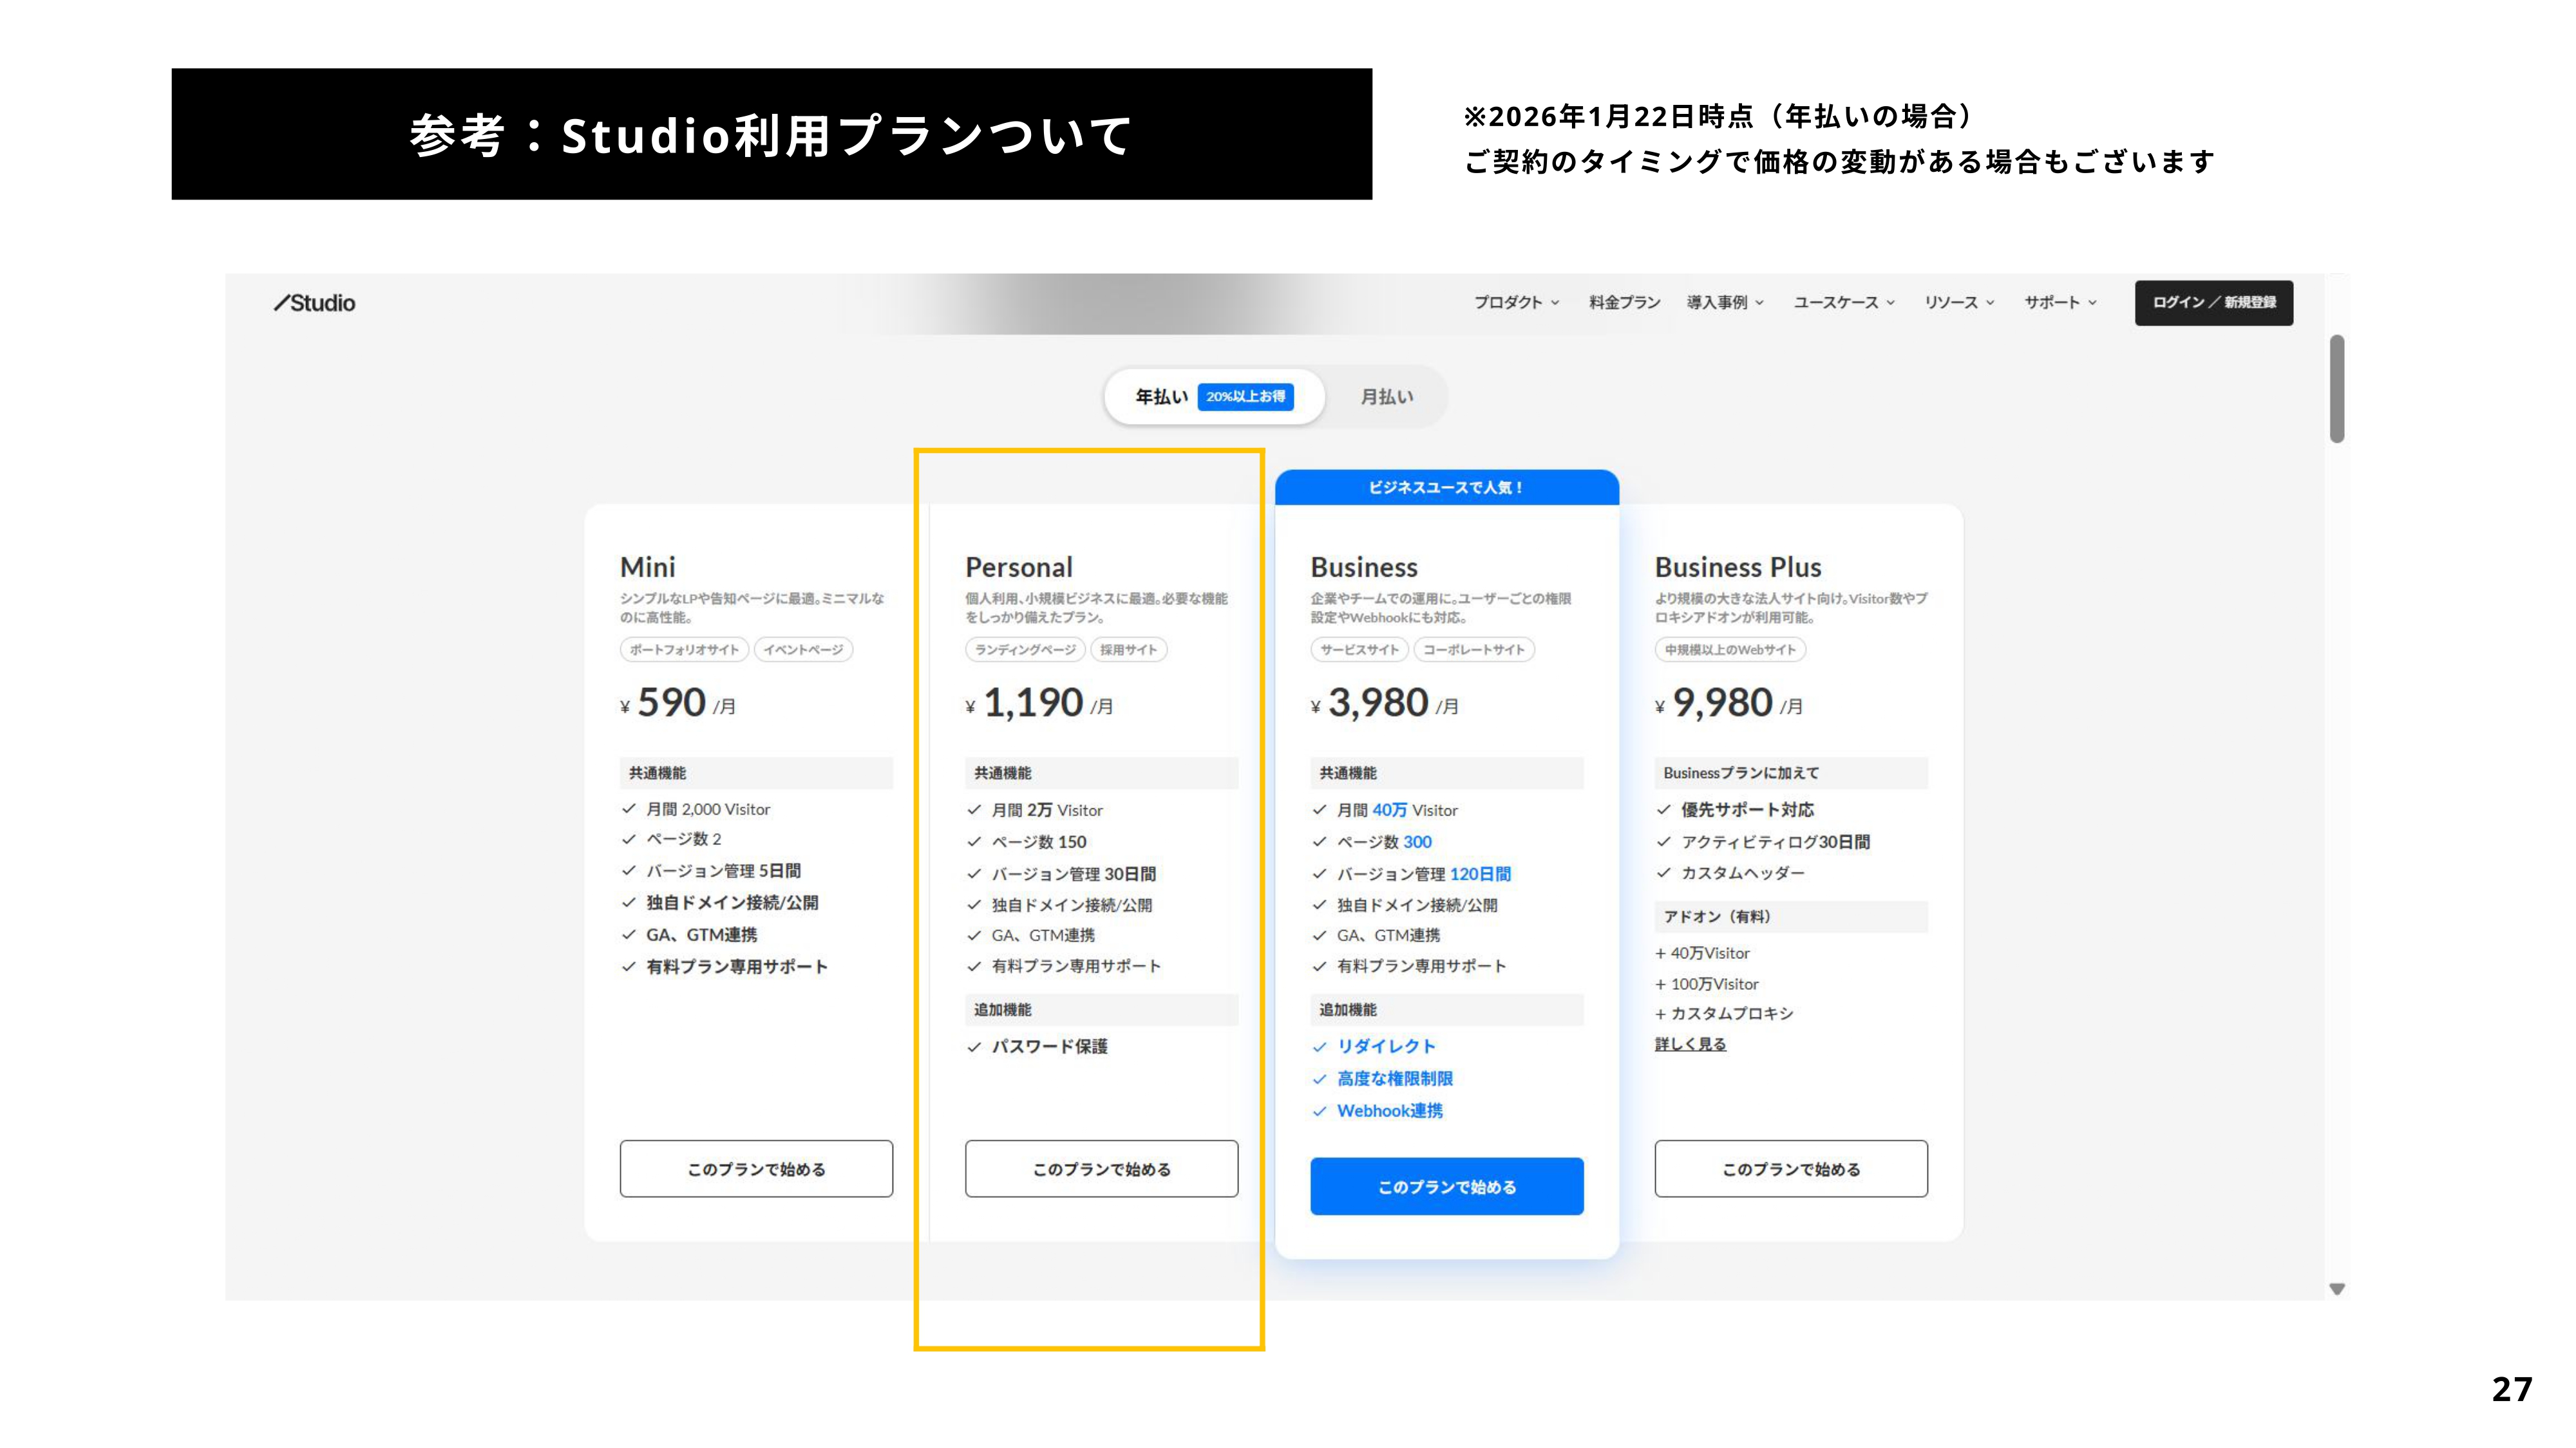Screen dimensions: 2576x1448
Task: Select the 年払い billing toggle
Action: (1161, 396)
